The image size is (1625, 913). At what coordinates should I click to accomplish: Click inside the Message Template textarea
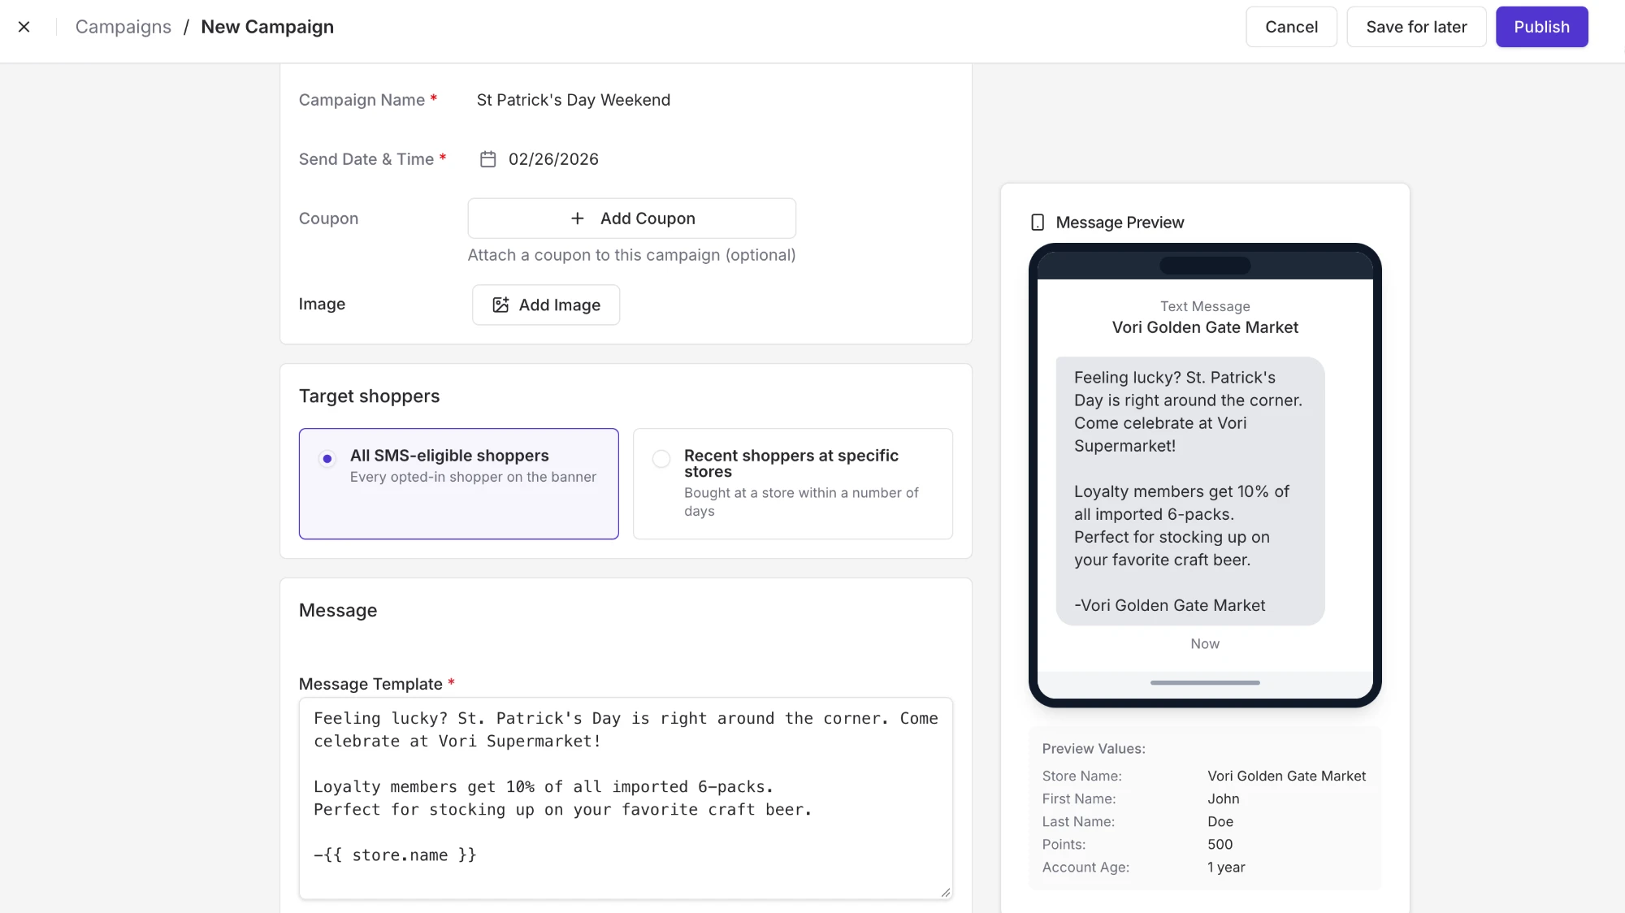[x=626, y=798]
